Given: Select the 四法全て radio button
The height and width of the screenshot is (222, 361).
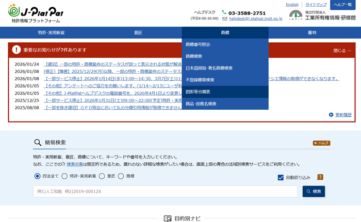Looking at the screenshot, I should [37, 176].
